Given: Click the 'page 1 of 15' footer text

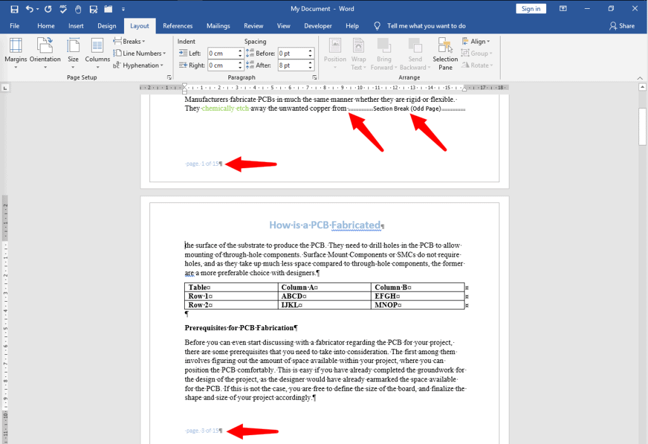Looking at the screenshot, I should [x=202, y=164].
